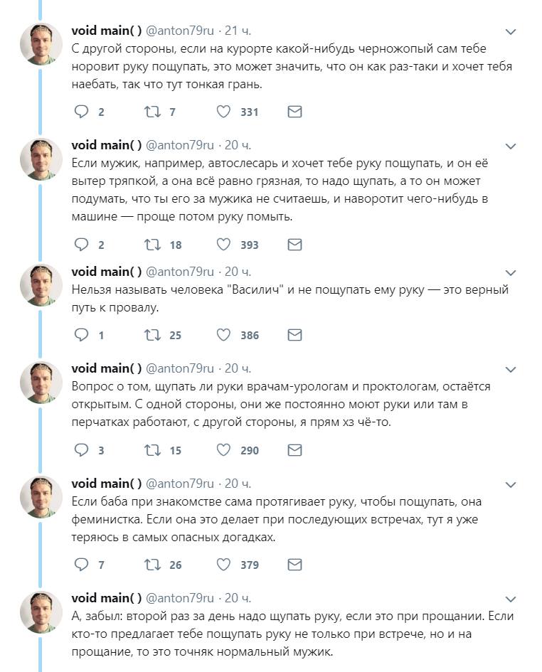Retweet the tweet with 25 retweets
The image size is (542, 672).
pyautogui.click(x=152, y=335)
